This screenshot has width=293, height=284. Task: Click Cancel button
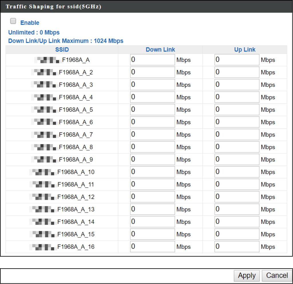pyautogui.click(x=277, y=276)
